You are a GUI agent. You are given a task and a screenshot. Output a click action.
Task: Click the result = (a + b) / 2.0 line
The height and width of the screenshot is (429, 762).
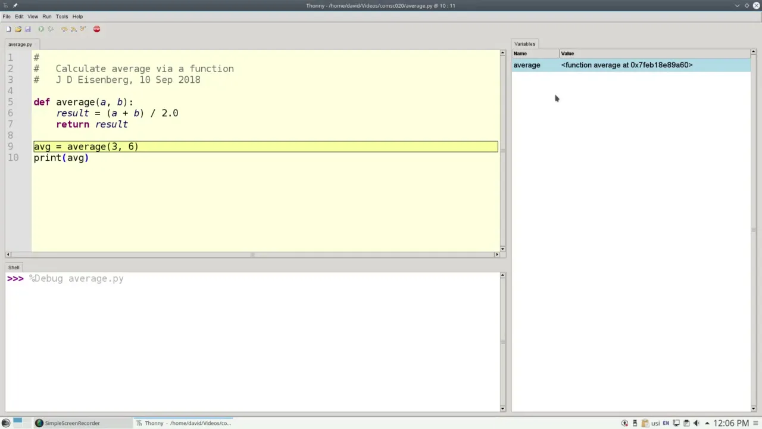point(117,113)
